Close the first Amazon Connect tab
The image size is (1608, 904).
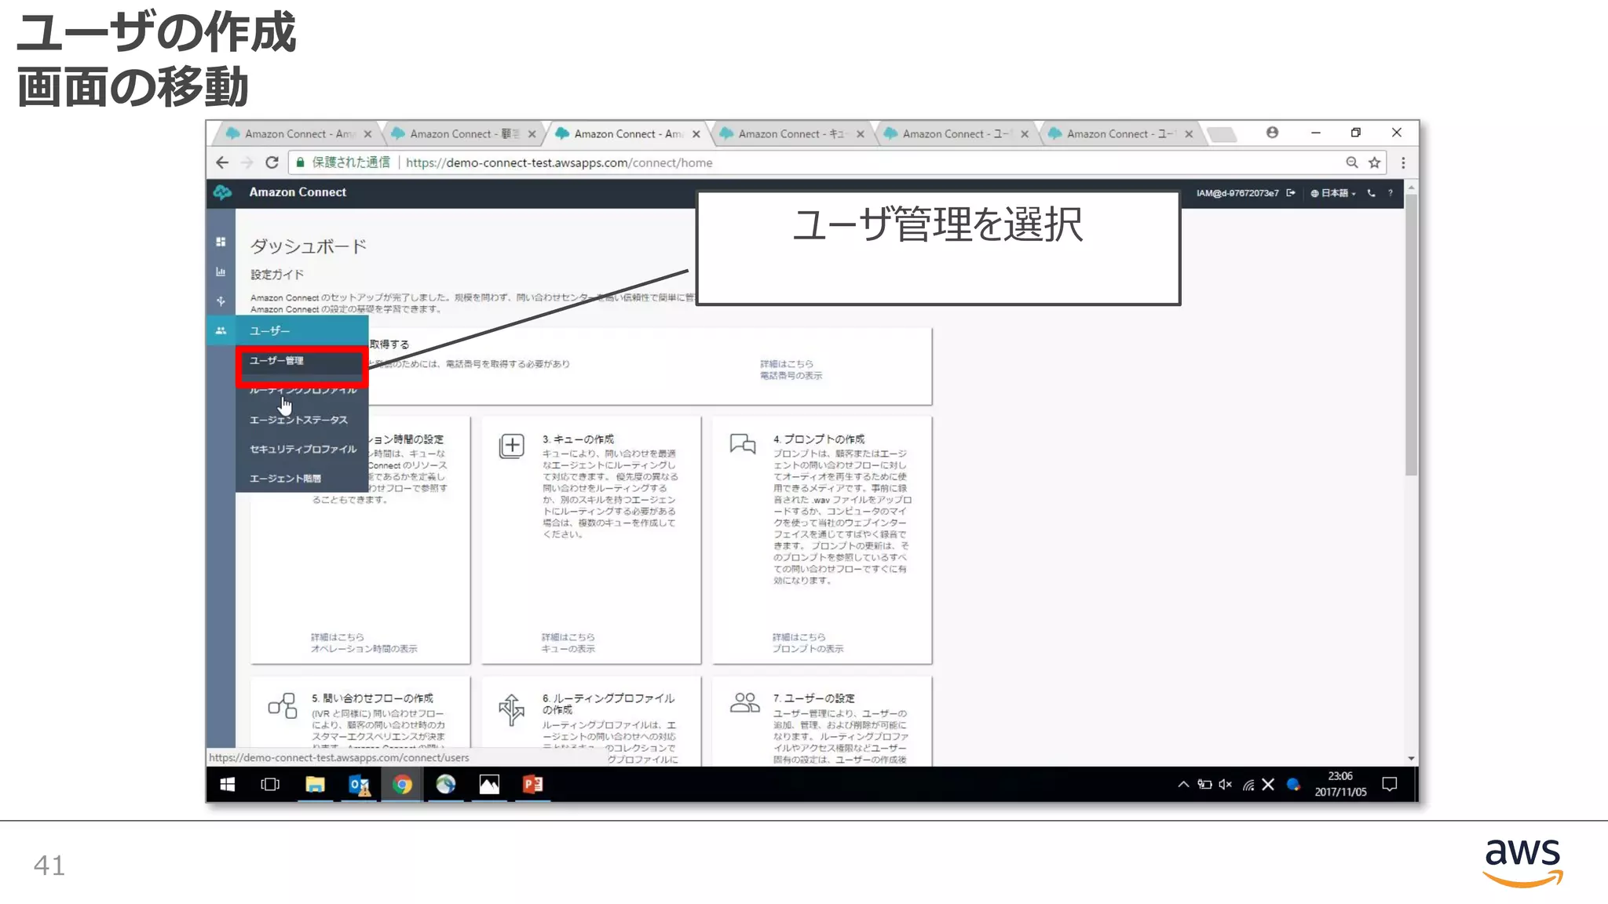click(367, 134)
